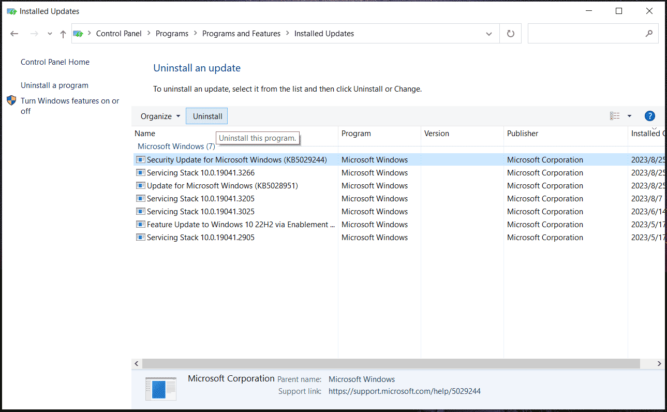Sort by Program column header

[x=379, y=134]
